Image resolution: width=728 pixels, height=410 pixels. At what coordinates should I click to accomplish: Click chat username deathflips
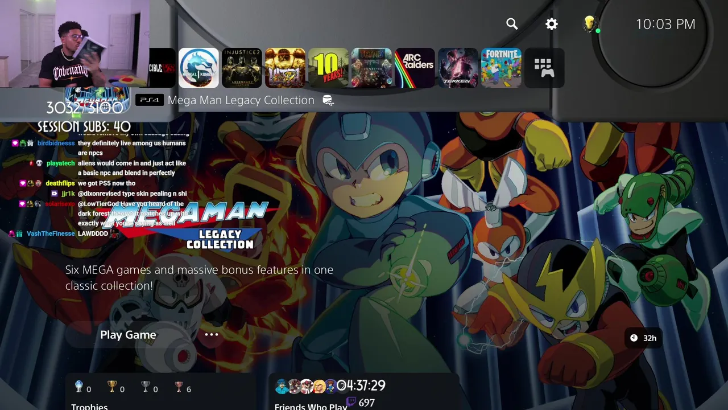tap(60, 183)
